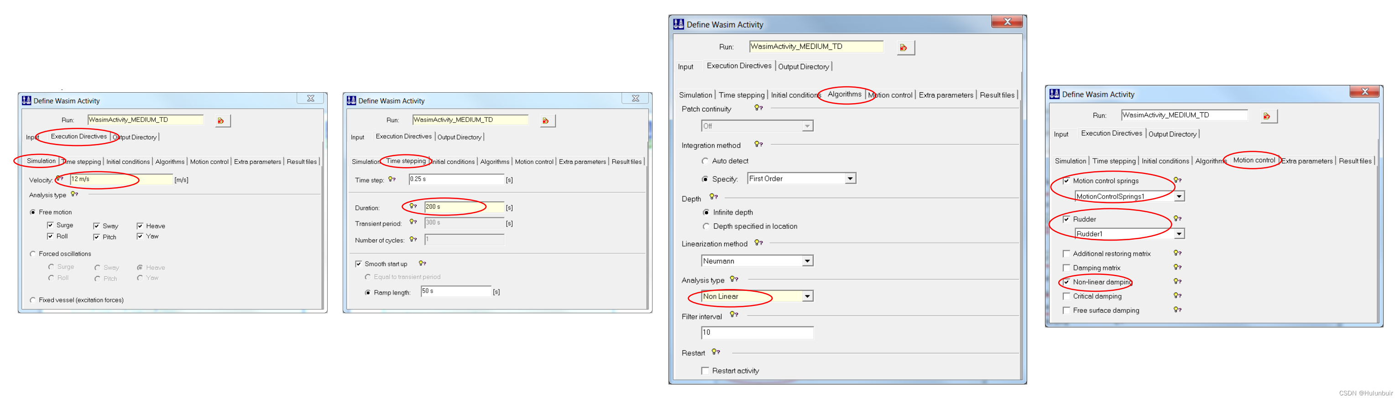The height and width of the screenshot is (400, 1400).
Task: Enable Restart activity checkbox
Action: click(705, 371)
